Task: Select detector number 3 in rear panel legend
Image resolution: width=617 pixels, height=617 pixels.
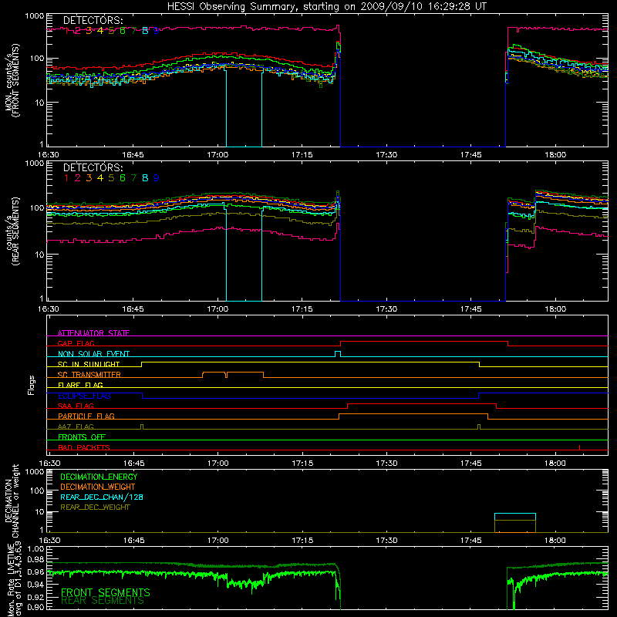Action: point(89,178)
